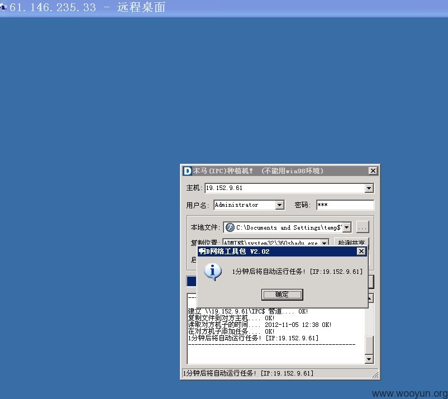The image size is (448, 399).
Task: Click the 用户名 label
Action: (x=197, y=205)
